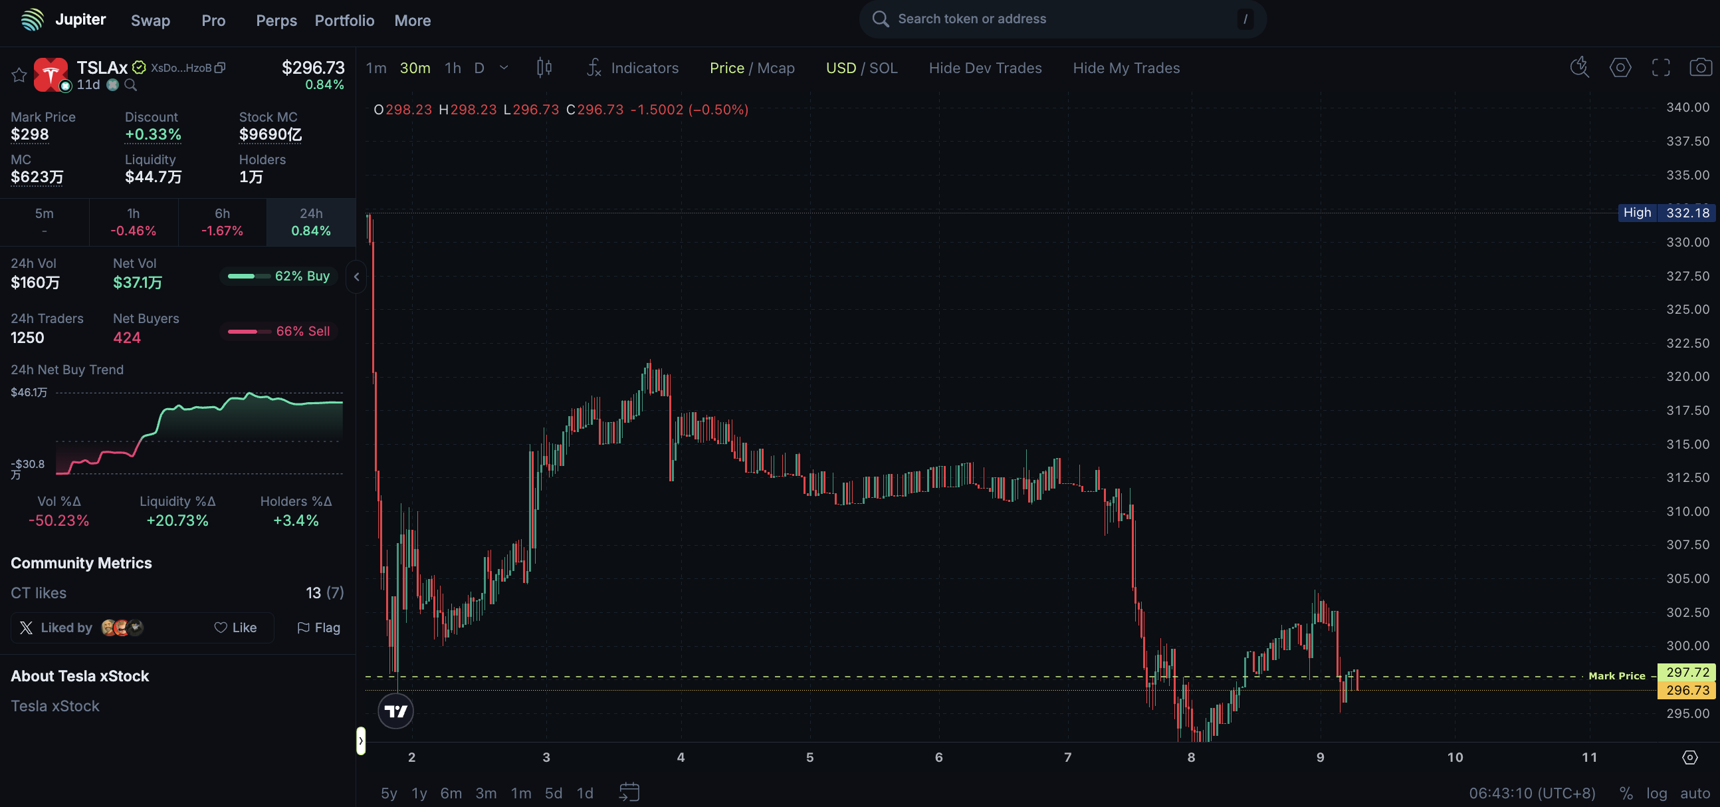The width and height of the screenshot is (1720, 807).
Task: Toggle Hide Dev Trades
Action: click(x=985, y=68)
